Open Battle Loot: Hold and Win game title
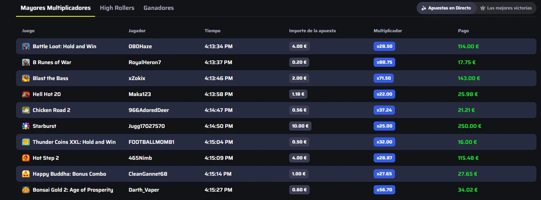The image size is (541, 200). tap(64, 46)
